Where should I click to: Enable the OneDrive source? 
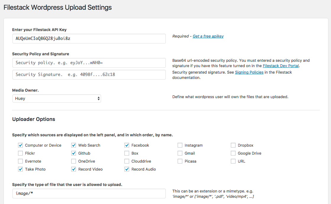pyautogui.click(x=74, y=161)
